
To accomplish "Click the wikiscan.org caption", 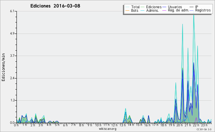I will click(107, 129).
